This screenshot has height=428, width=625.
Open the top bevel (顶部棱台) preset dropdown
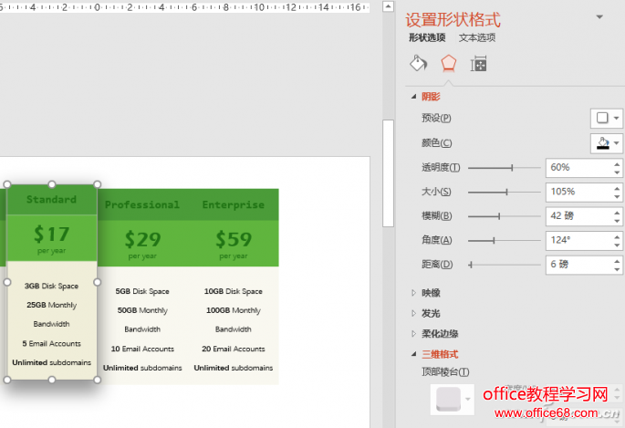pyautogui.click(x=453, y=400)
